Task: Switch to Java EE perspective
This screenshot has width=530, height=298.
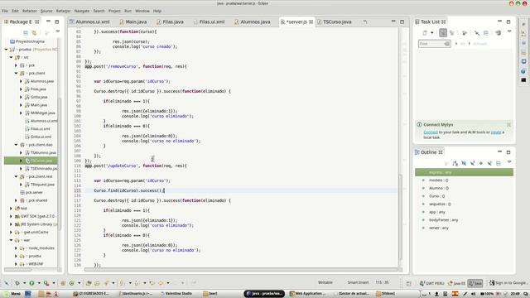Action: pos(456,283)
